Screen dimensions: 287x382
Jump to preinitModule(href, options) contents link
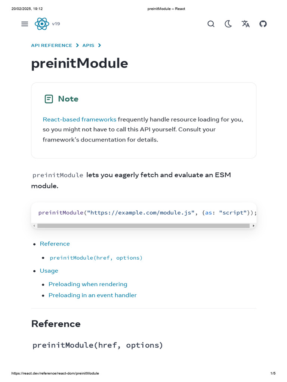tap(96, 258)
